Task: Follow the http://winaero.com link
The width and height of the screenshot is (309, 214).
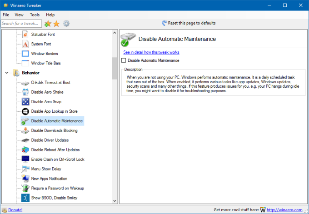Action: [284, 210]
